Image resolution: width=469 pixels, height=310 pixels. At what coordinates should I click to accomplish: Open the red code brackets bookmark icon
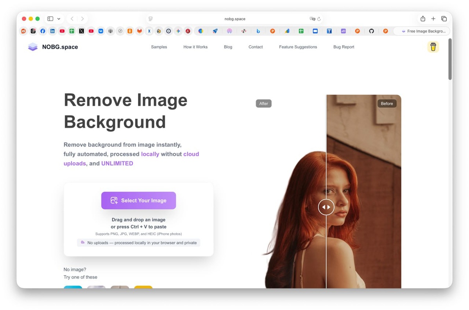244,31
